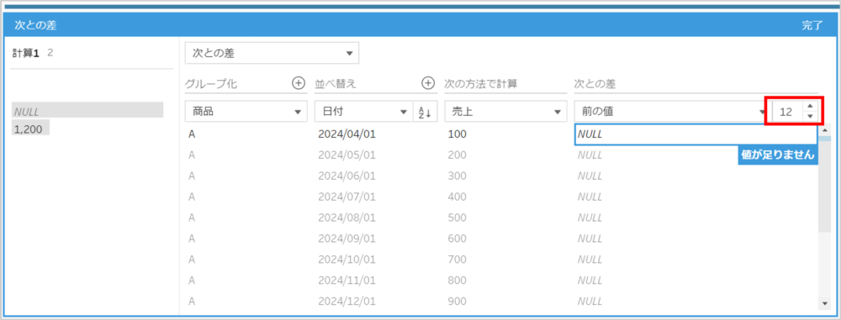Screen dimensions: 841x320
Task: Click the 完了 button
Action: pyautogui.click(x=812, y=25)
